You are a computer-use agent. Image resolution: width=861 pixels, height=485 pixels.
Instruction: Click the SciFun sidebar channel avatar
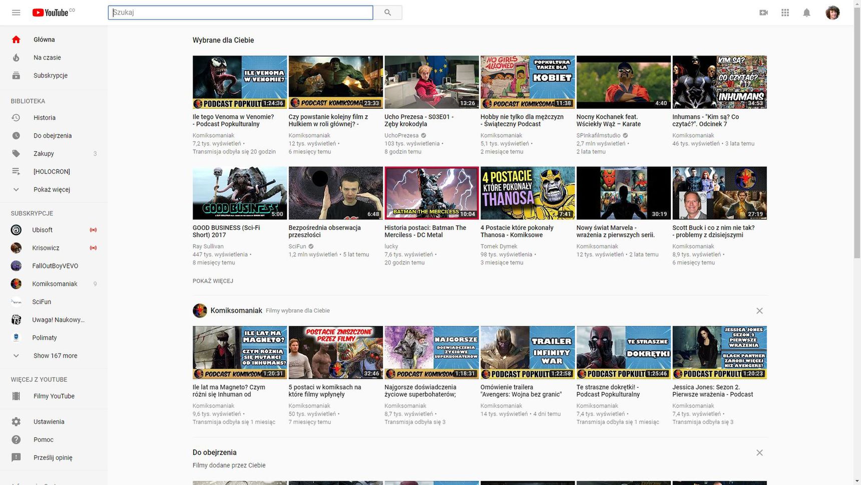[16, 302]
